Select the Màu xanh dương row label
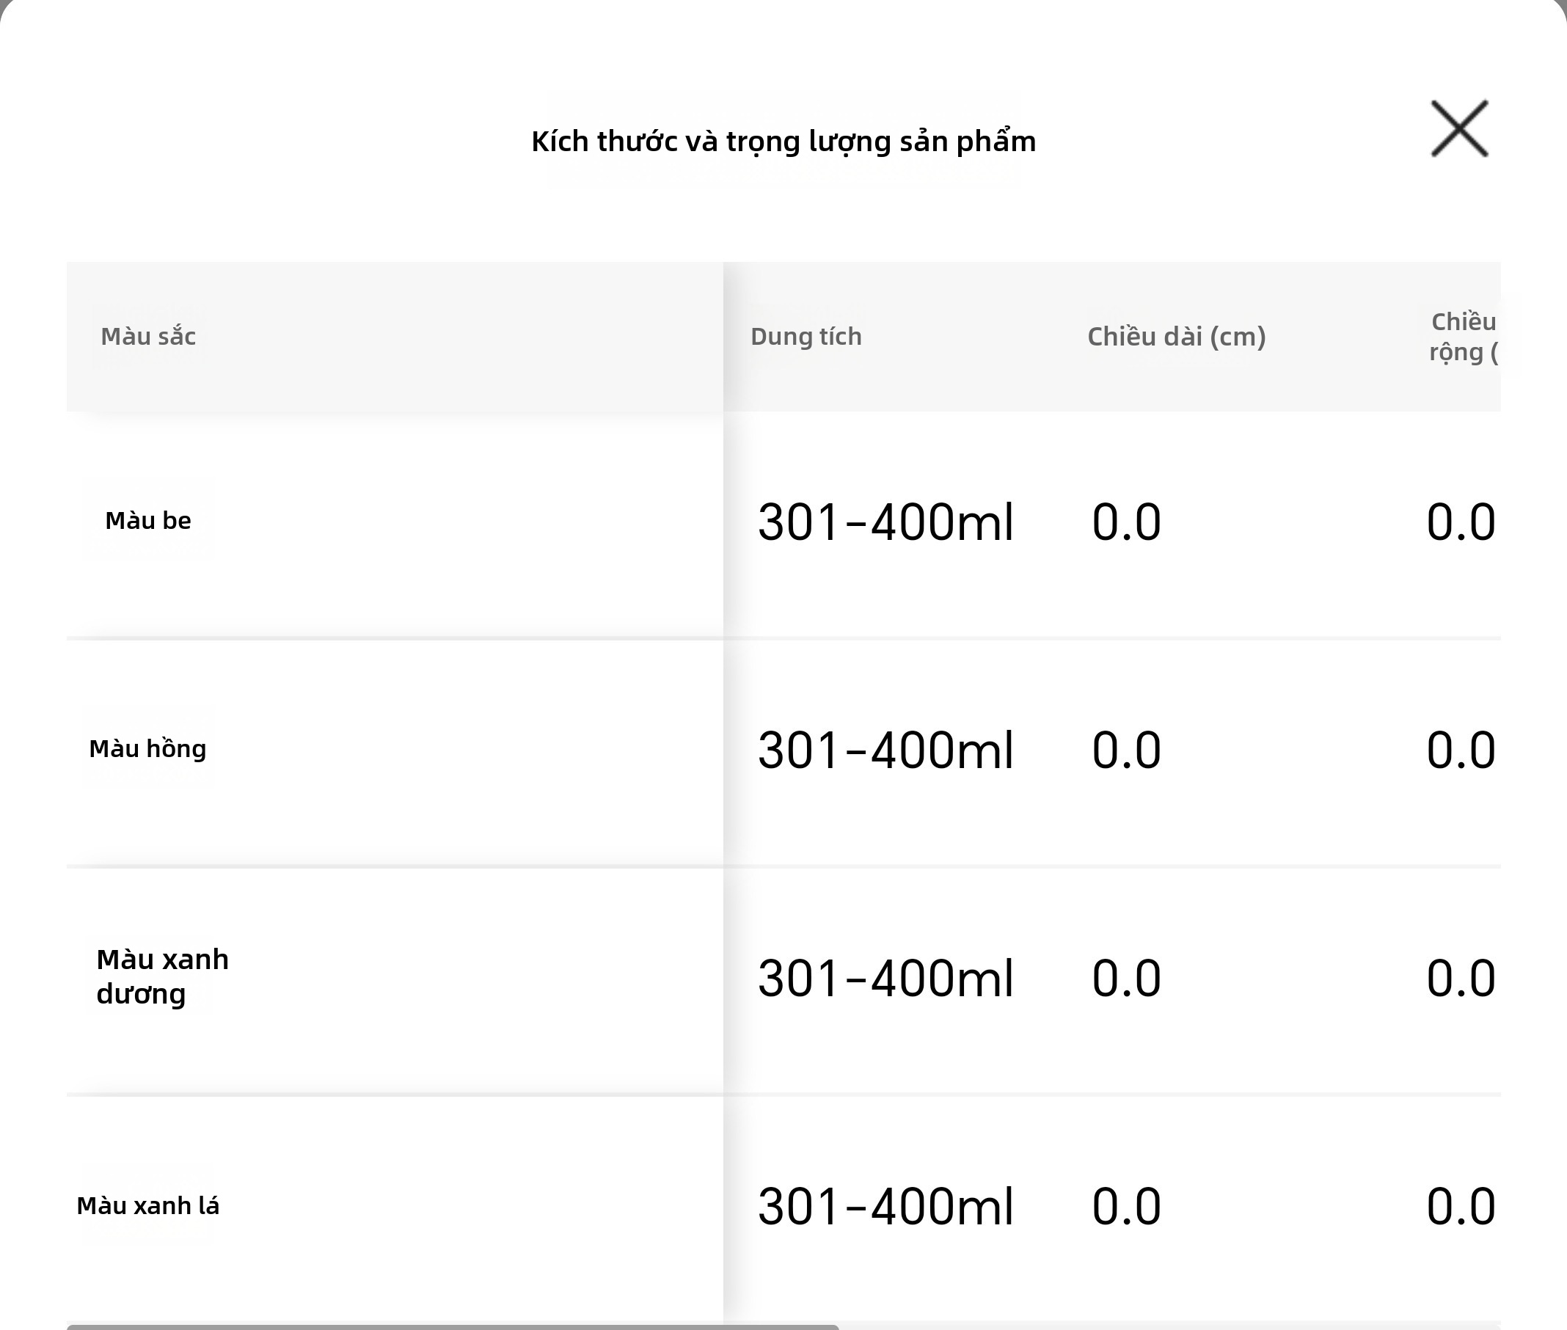The image size is (1567, 1330). 162,976
